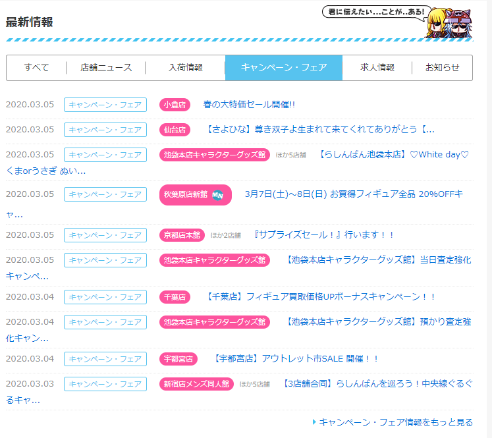Click the 宇都宮店 store tag
This screenshot has height=438, width=492.
(x=178, y=359)
